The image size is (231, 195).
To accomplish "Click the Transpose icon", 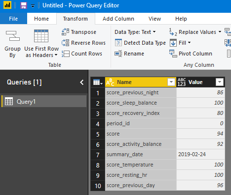I will tap(65, 32).
